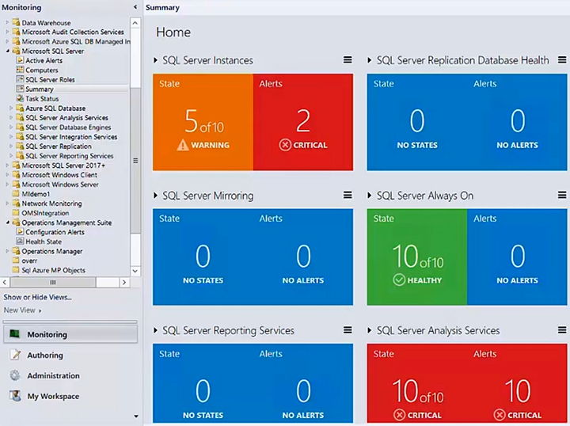
Task: Open the SQL Server Instances critical alerts tile
Action: click(302, 122)
